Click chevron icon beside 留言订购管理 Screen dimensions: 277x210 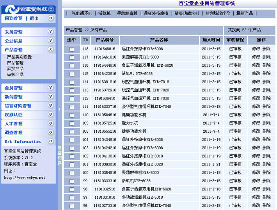pos(51,105)
